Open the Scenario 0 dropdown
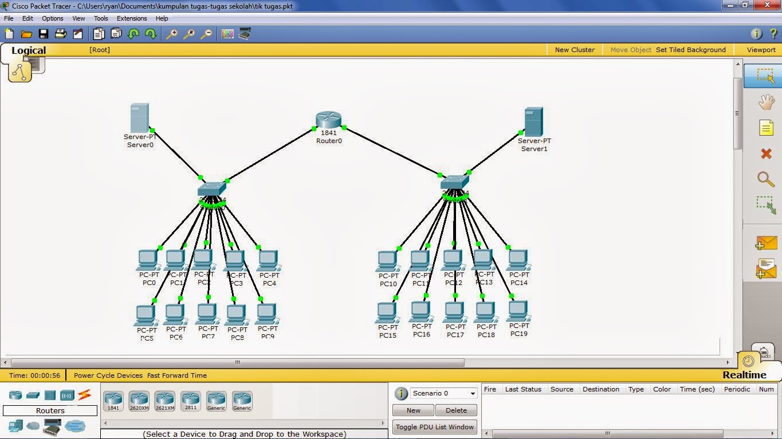782x439 pixels. point(444,393)
